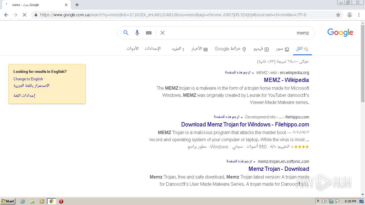This screenshot has height=205, width=365.
Task: Click the red taskbar alert icon
Action: [61, 201]
